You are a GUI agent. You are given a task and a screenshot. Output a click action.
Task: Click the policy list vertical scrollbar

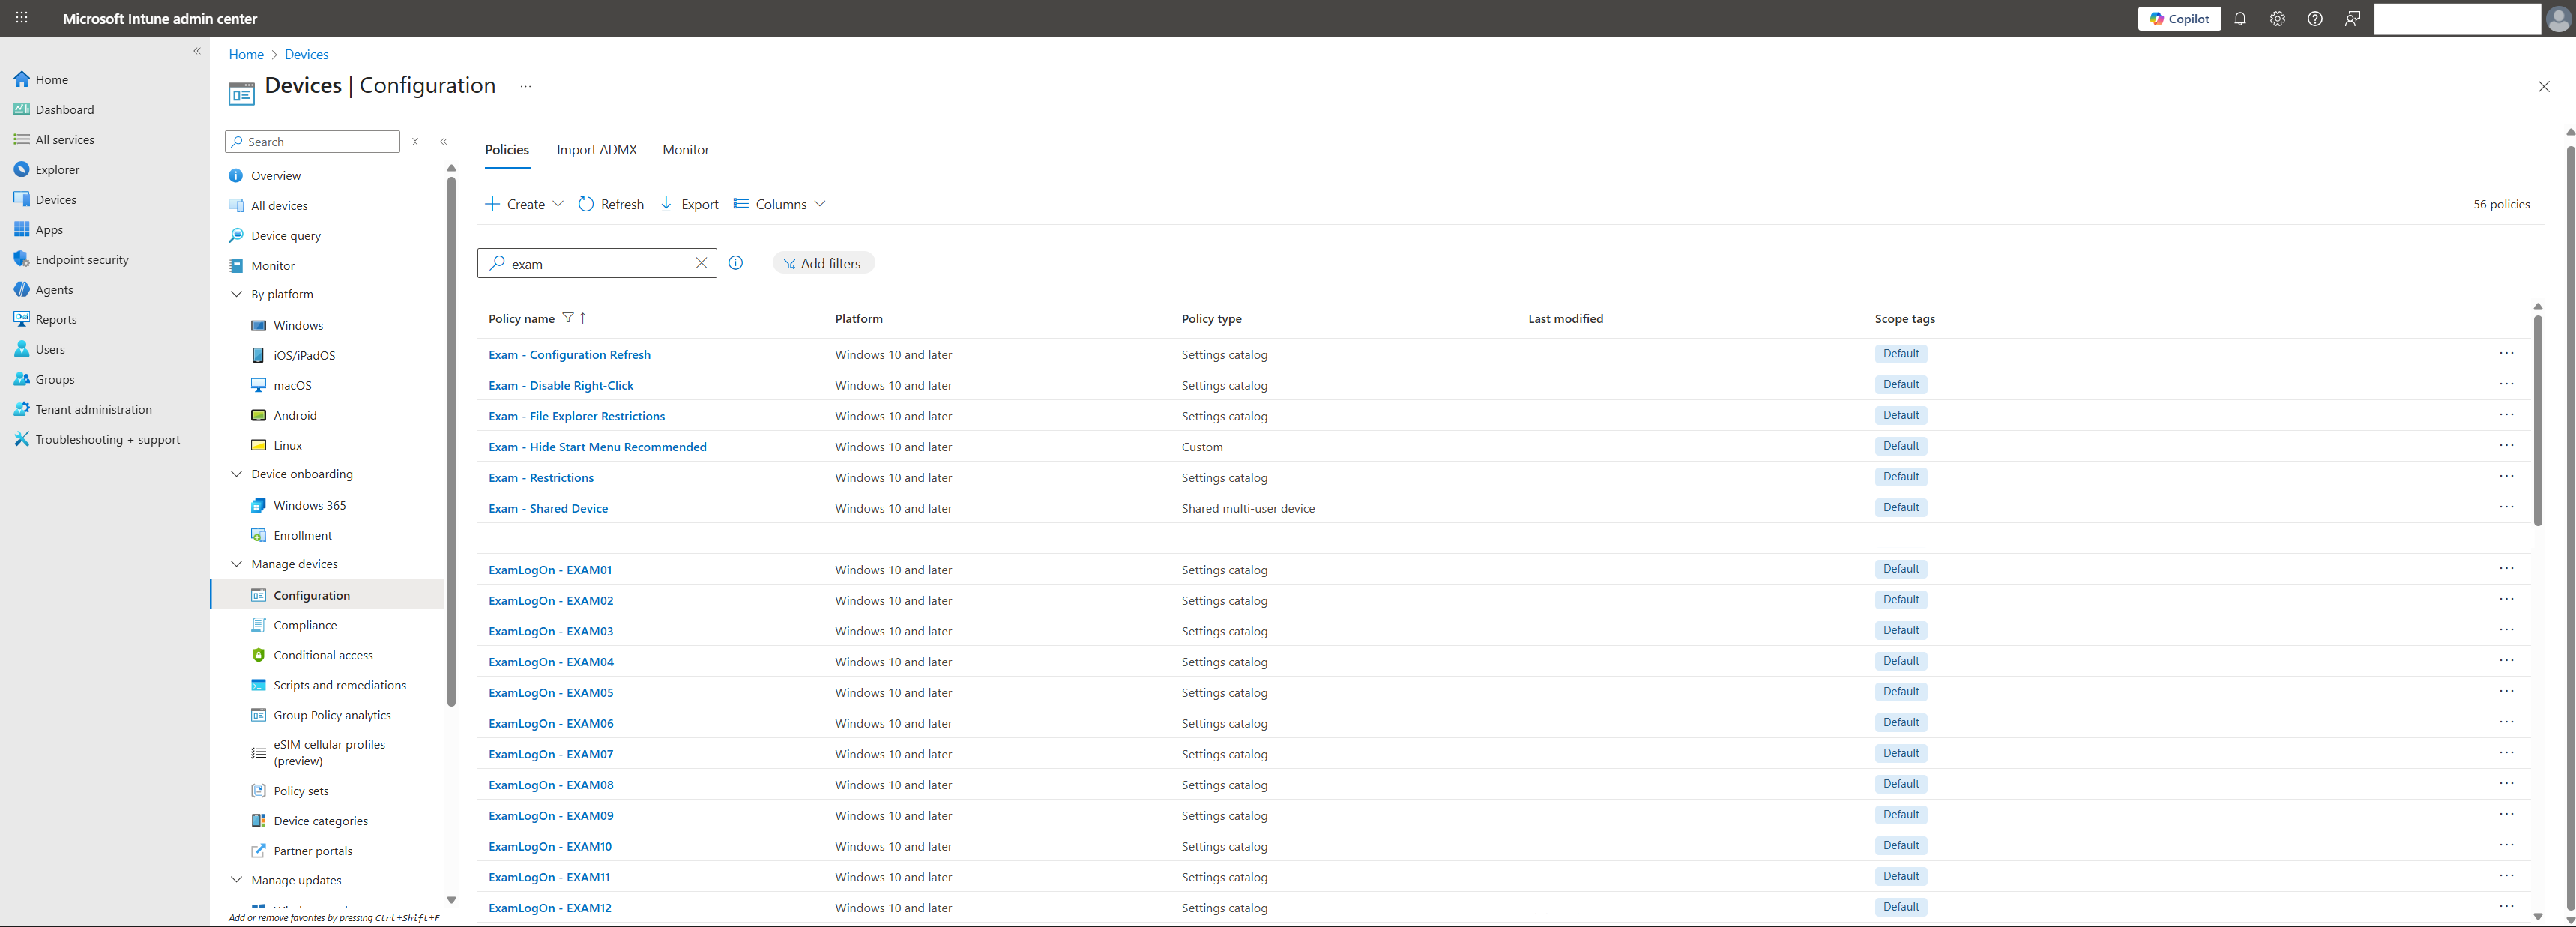(2537, 420)
